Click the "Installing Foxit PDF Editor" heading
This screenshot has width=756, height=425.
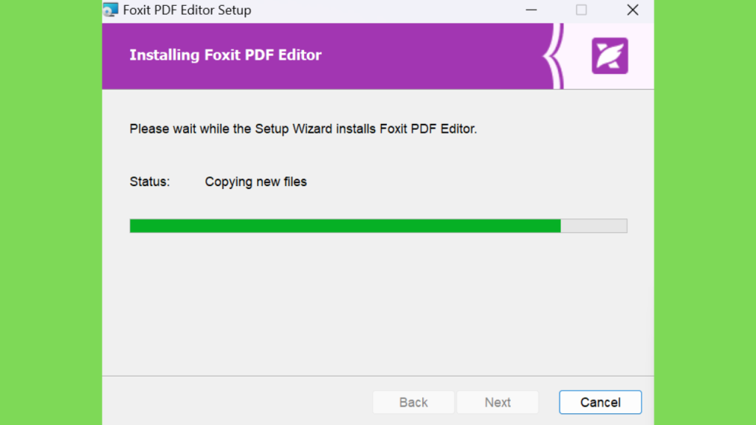[x=225, y=55]
